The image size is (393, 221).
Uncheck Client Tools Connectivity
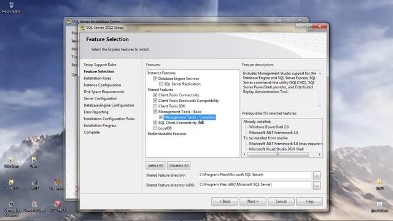coord(155,95)
